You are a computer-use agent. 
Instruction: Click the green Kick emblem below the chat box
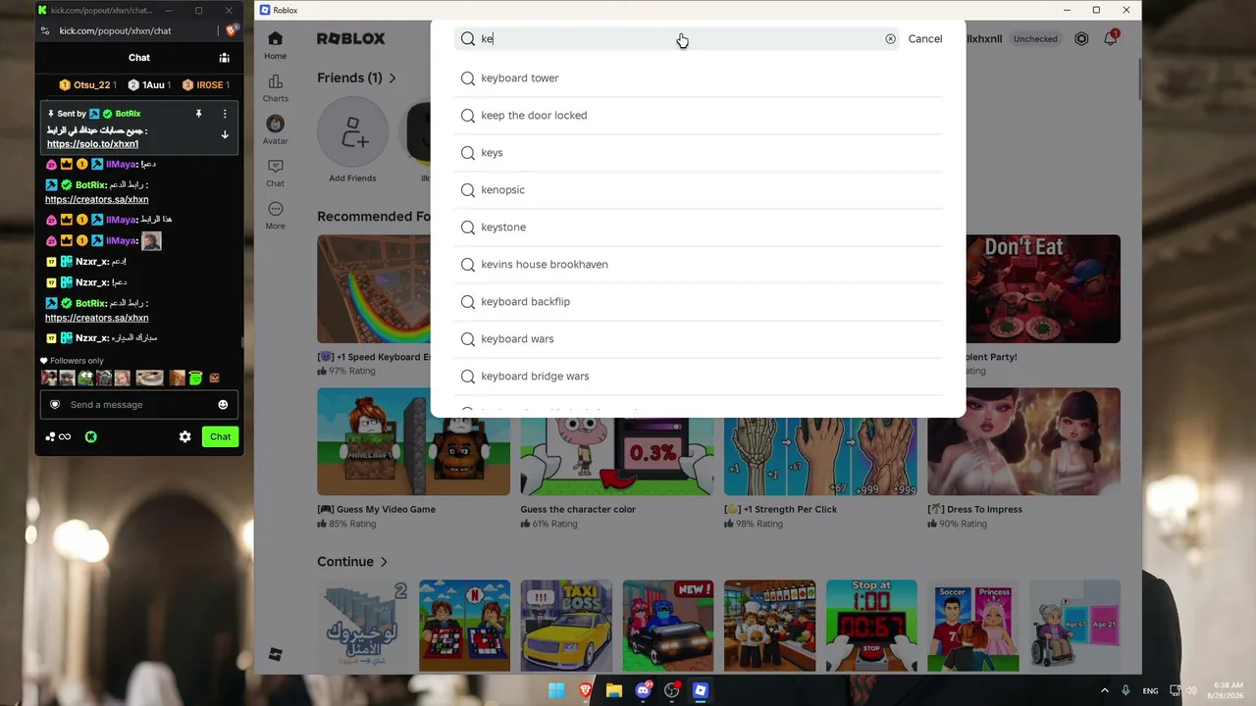click(90, 437)
